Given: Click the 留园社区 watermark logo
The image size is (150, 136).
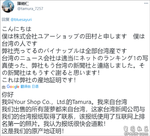Looking at the screenshot, I should [x=136, y=129].
